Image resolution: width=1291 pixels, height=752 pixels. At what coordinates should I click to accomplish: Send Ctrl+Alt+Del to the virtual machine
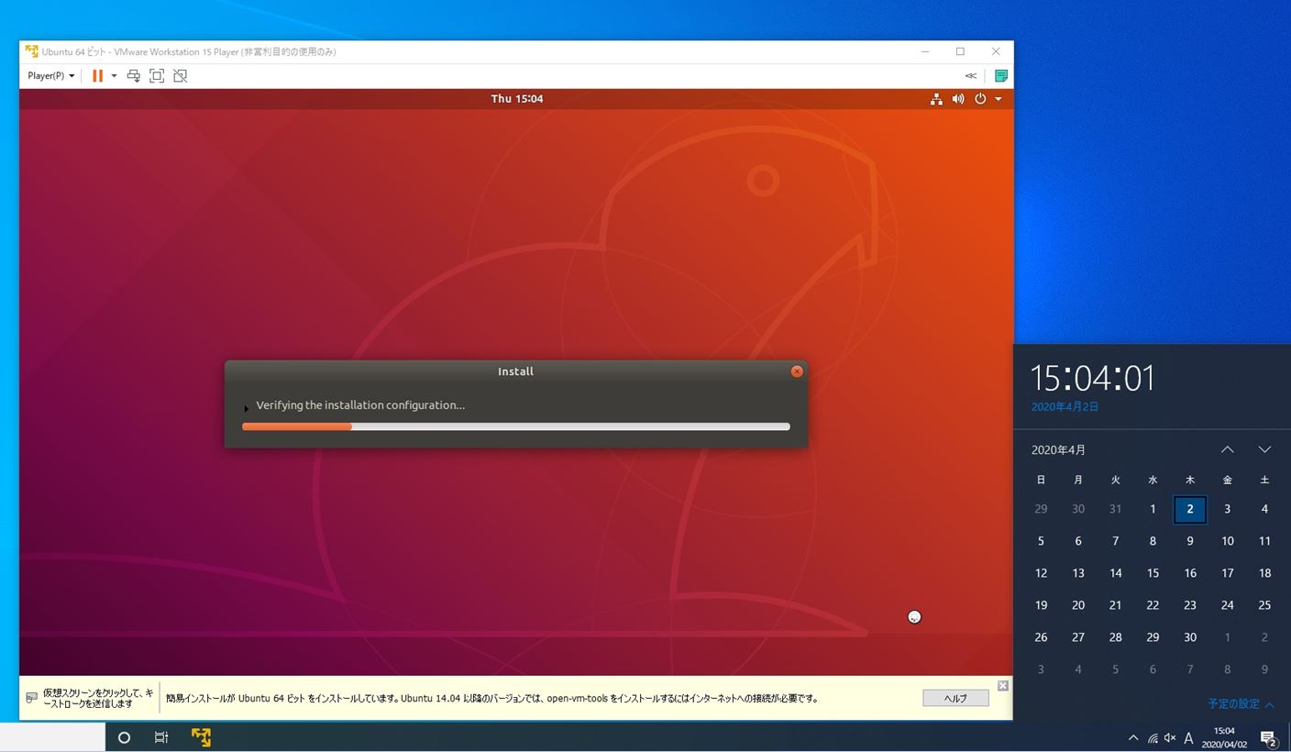[133, 76]
